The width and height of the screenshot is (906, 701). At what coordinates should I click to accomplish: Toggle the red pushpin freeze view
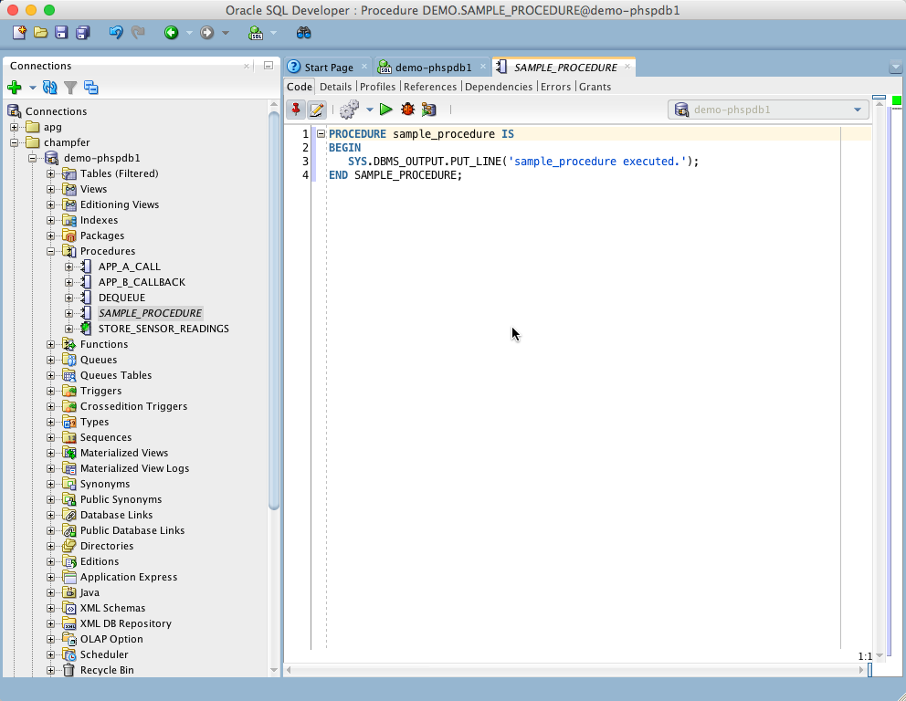pyautogui.click(x=296, y=110)
